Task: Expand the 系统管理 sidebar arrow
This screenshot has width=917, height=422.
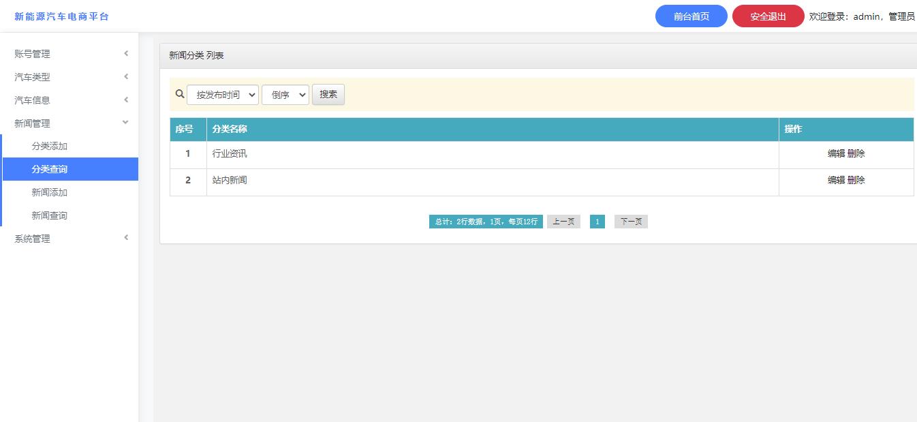Action: coord(126,238)
